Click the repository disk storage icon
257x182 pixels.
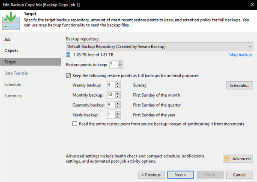[x=68, y=54]
